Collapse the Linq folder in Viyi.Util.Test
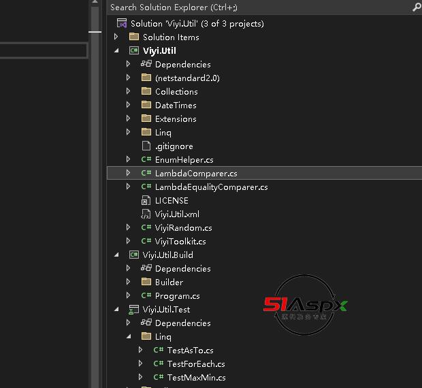 click(x=129, y=337)
